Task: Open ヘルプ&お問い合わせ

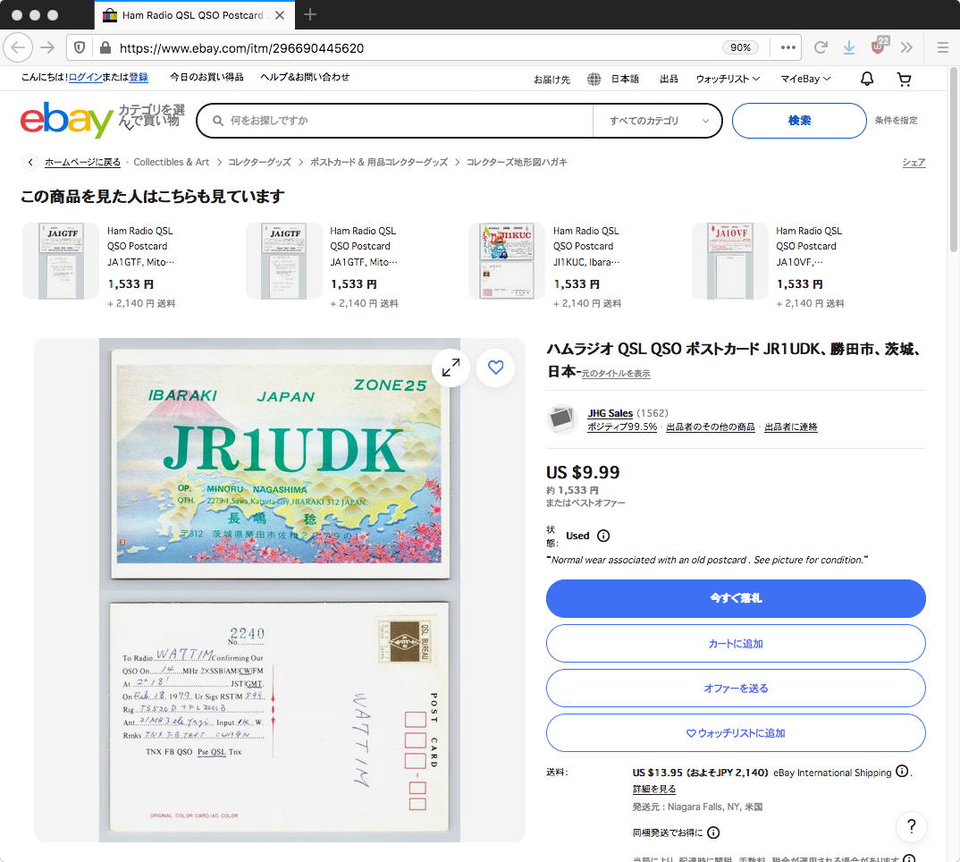Action: pyautogui.click(x=304, y=77)
